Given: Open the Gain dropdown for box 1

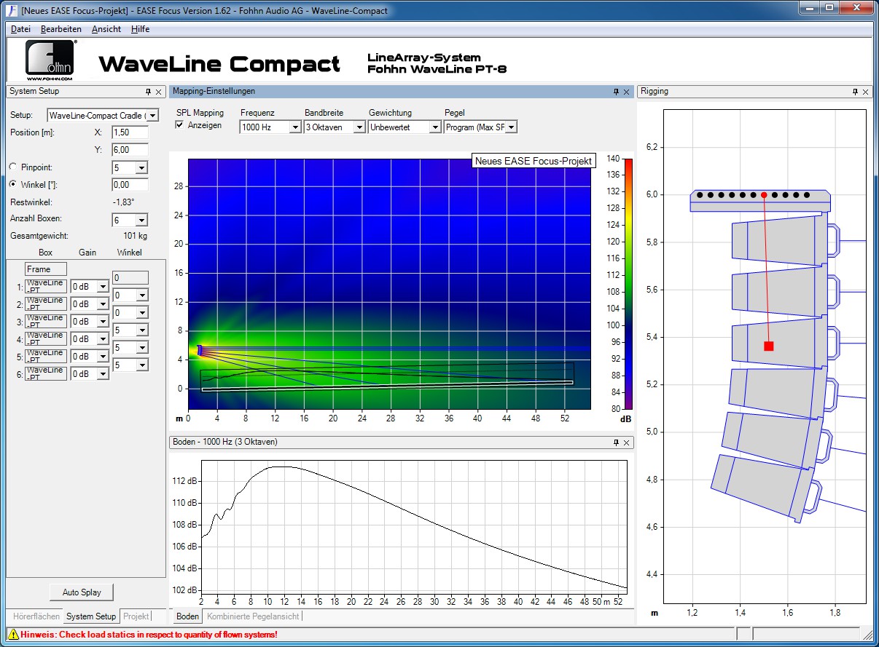Looking at the screenshot, I should [x=103, y=287].
